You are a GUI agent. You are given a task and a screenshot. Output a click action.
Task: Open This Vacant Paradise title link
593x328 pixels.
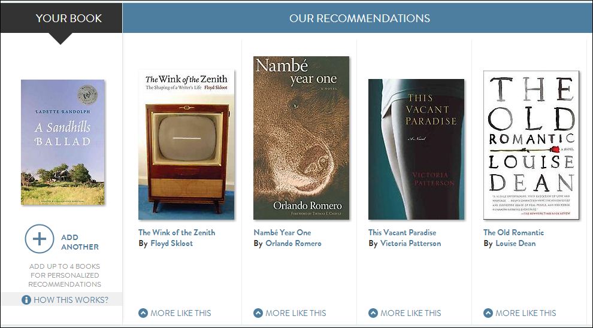click(x=402, y=232)
